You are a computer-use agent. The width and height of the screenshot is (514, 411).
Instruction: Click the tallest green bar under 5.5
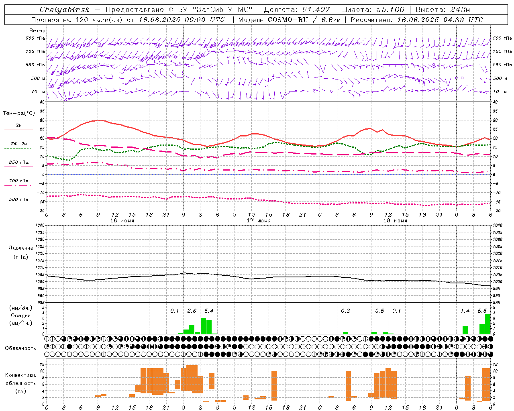488,324
